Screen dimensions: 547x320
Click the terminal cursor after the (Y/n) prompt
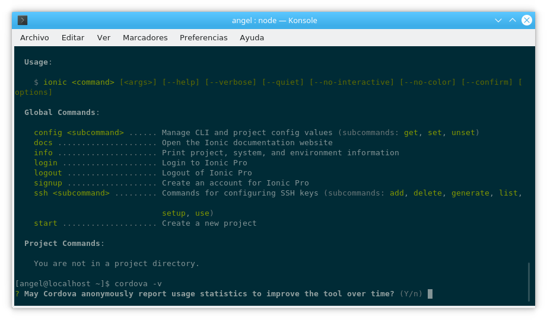click(430, 294)
